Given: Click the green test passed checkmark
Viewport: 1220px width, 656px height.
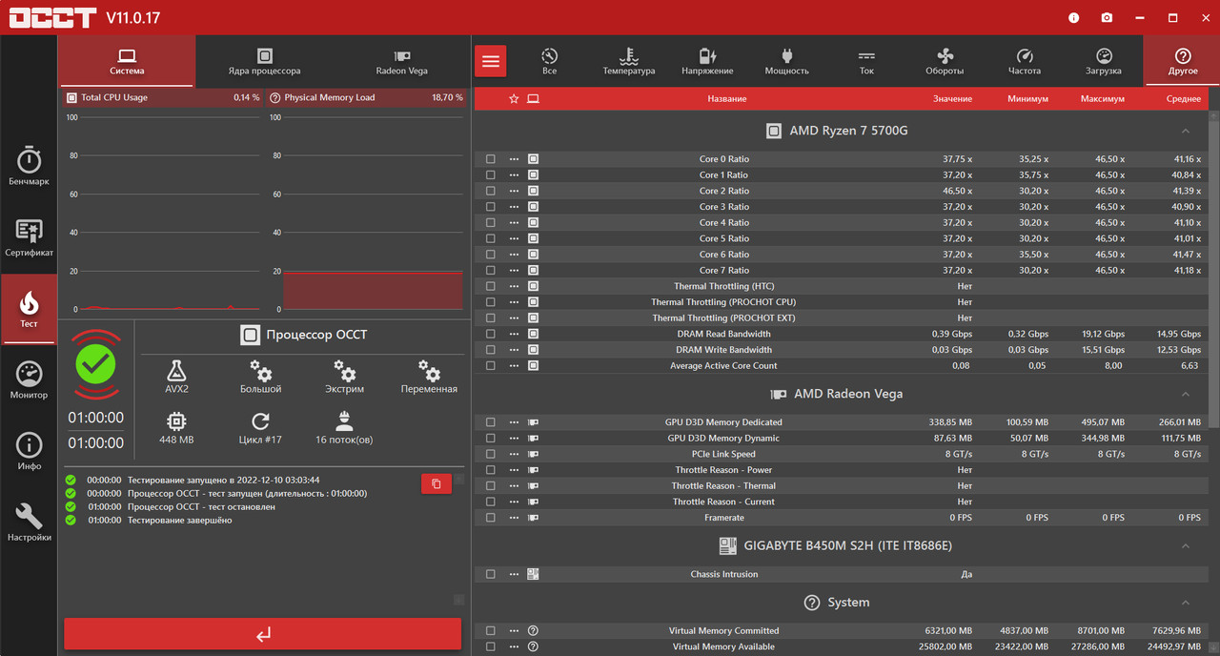Looking at the screenshot, I should click(95, 363).
